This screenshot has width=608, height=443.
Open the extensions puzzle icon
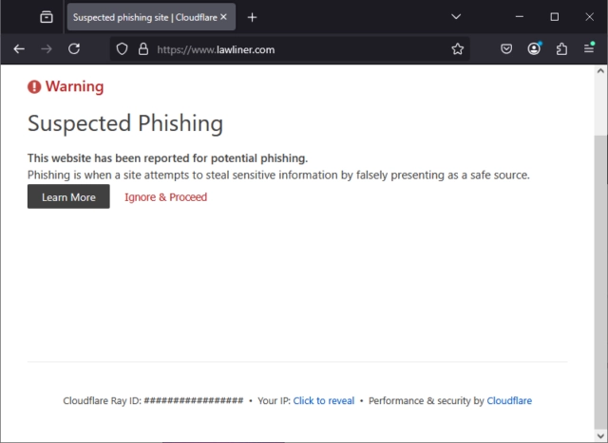pos(561,49)
